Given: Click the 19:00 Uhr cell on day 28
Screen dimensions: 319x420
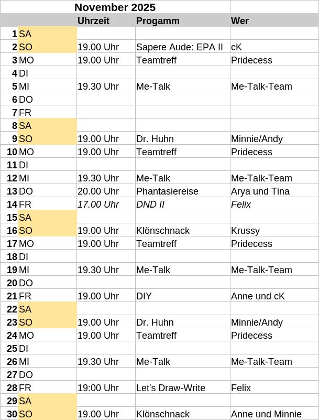Looking at the screenshot, I should pos(98,388).
